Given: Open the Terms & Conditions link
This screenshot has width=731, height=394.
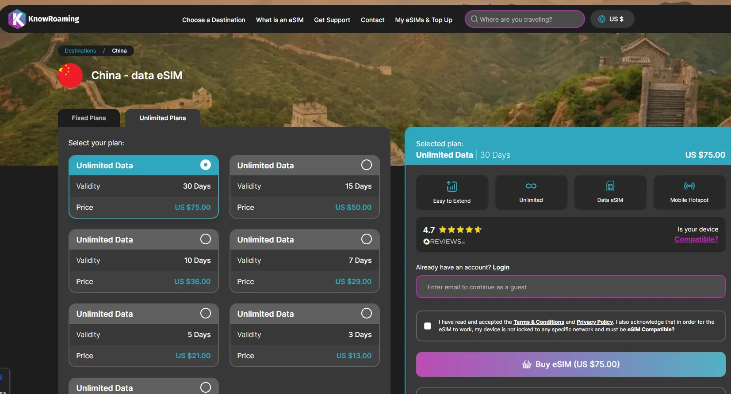Looking at the screenshot, I should coord(539,322).
